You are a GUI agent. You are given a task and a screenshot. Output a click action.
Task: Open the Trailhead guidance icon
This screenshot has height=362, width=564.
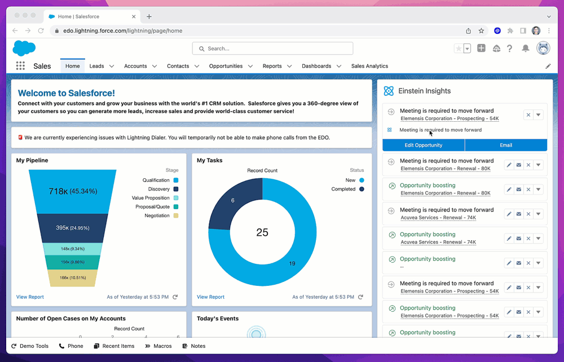(x=496, y=48)
